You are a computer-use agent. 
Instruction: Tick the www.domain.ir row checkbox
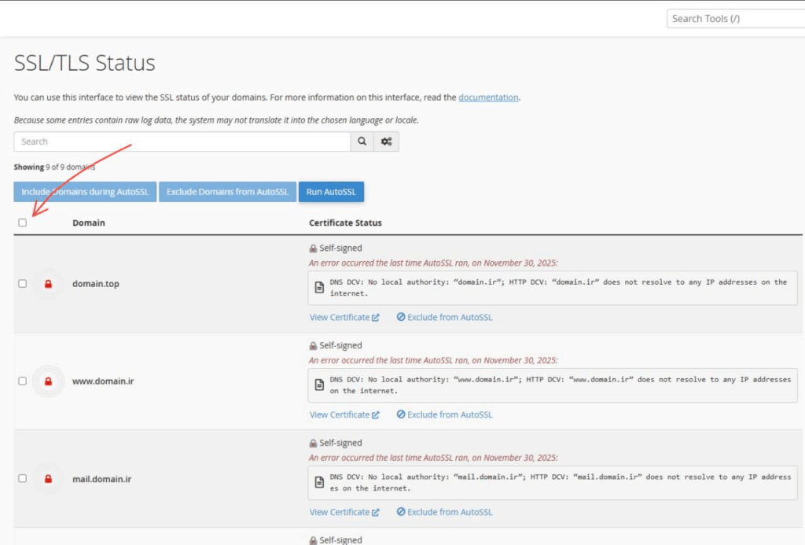click(22, 381)
